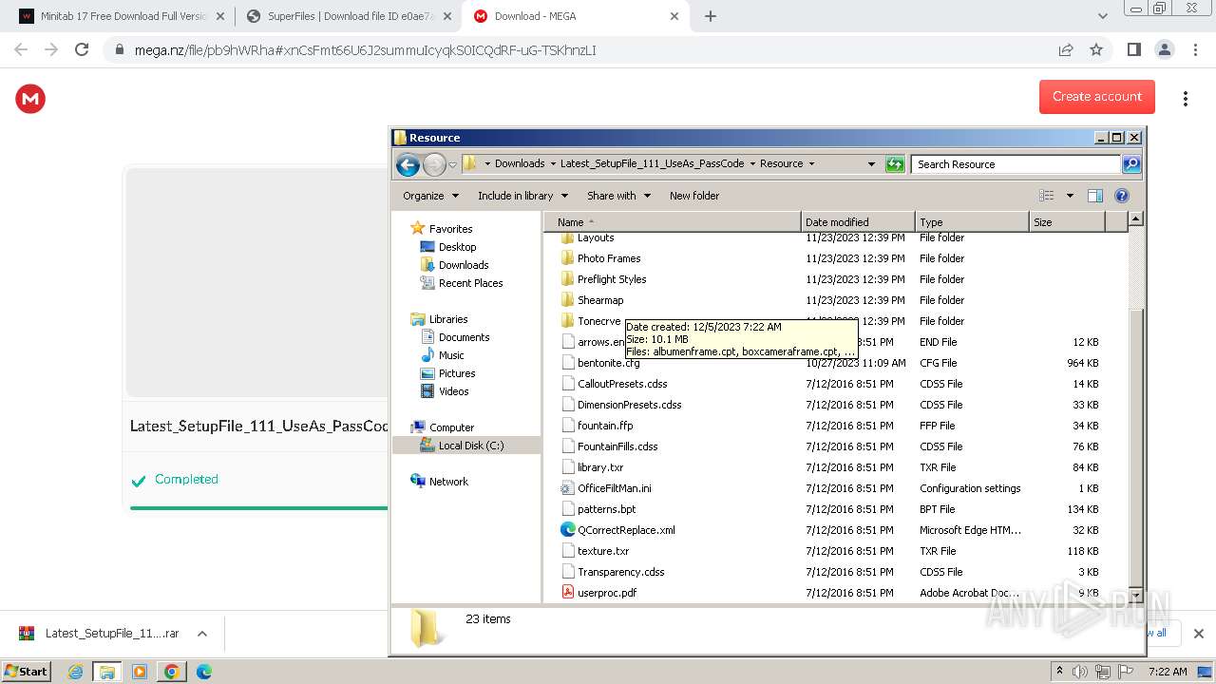Click the MEGA logo

tap(30, 98)
